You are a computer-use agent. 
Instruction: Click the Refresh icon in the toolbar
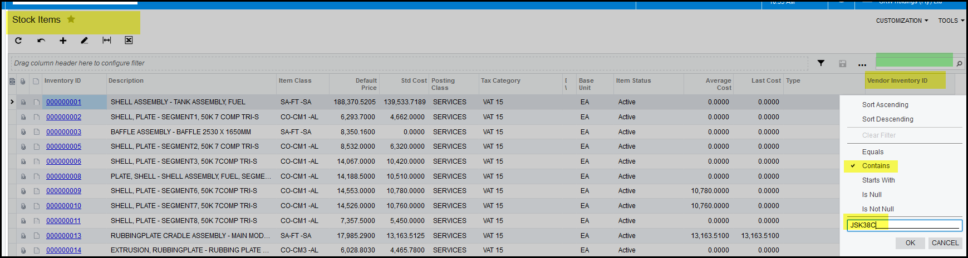(18, 41)
